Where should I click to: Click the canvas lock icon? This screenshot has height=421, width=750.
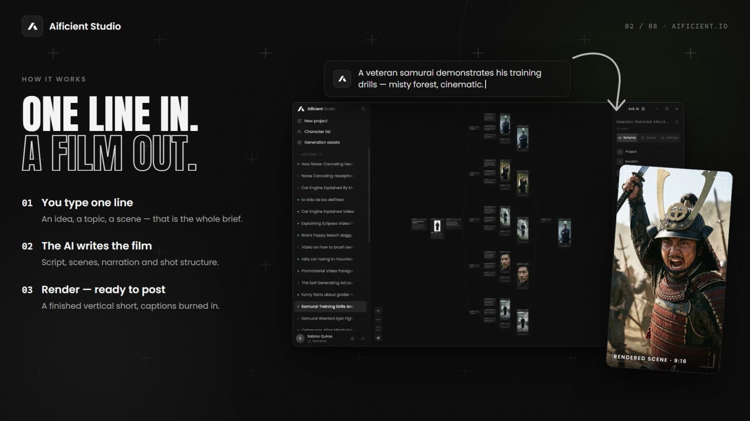click(x=378, y=337)
